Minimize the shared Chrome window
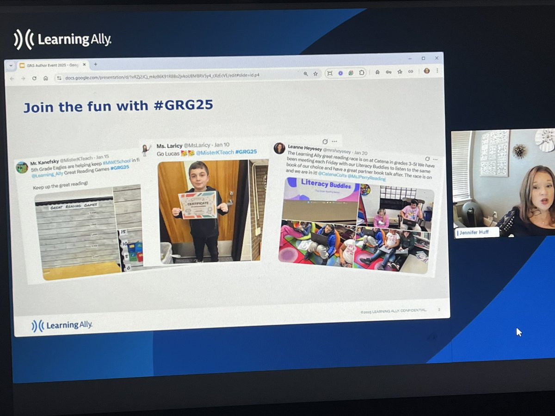Viewport: 555px width, 416px height. 409,59
